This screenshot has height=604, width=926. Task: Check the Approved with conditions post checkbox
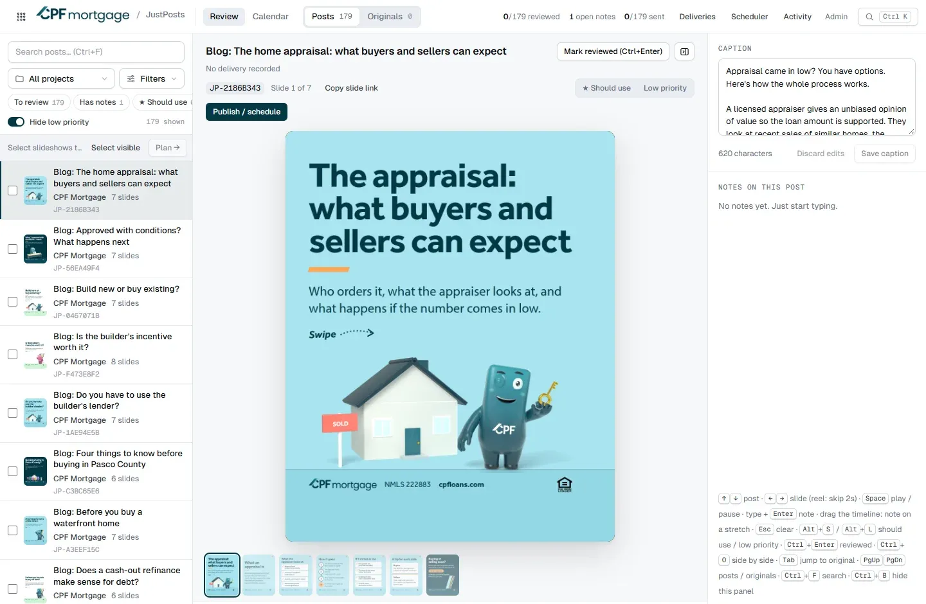pyautogui.click(x=12, y=249)
